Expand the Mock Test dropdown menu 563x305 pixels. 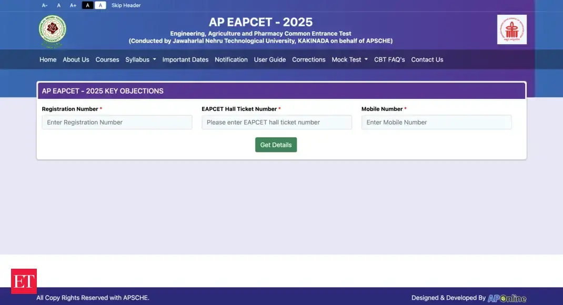pos(349,59)
